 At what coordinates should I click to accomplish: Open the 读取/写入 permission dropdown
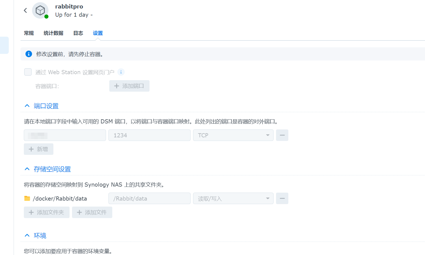pos(233,198)
